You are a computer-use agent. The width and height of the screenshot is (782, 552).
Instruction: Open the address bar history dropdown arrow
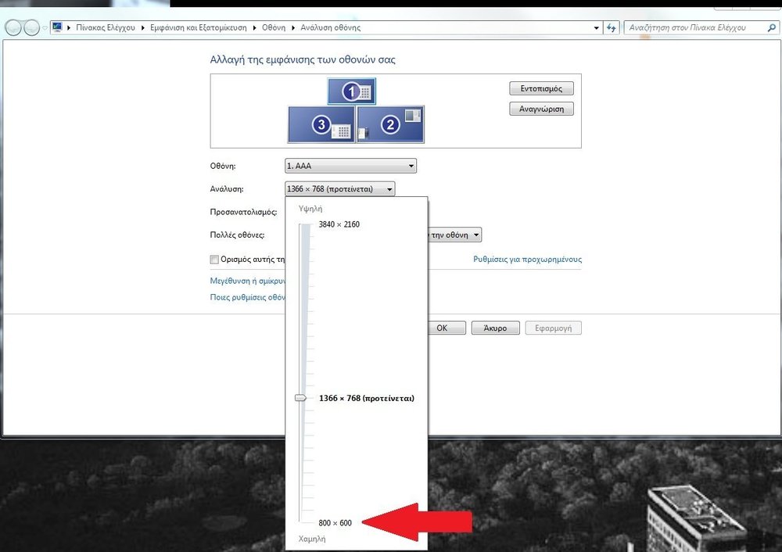[x=597, y=27]
